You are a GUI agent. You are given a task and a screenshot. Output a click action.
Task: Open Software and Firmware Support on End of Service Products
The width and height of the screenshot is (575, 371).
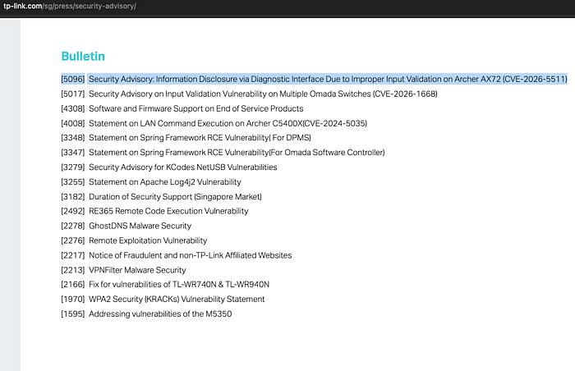point(195,108)
